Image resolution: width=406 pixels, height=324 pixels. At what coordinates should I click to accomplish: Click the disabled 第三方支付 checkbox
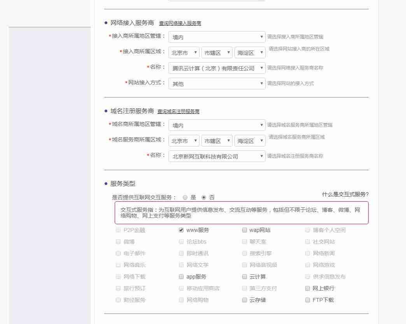[x=245, y=288]
